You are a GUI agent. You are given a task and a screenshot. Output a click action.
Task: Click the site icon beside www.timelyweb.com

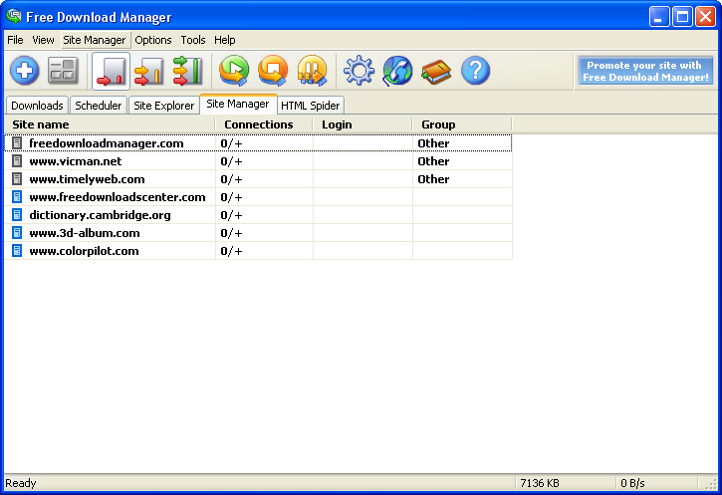tap(17, 179)
